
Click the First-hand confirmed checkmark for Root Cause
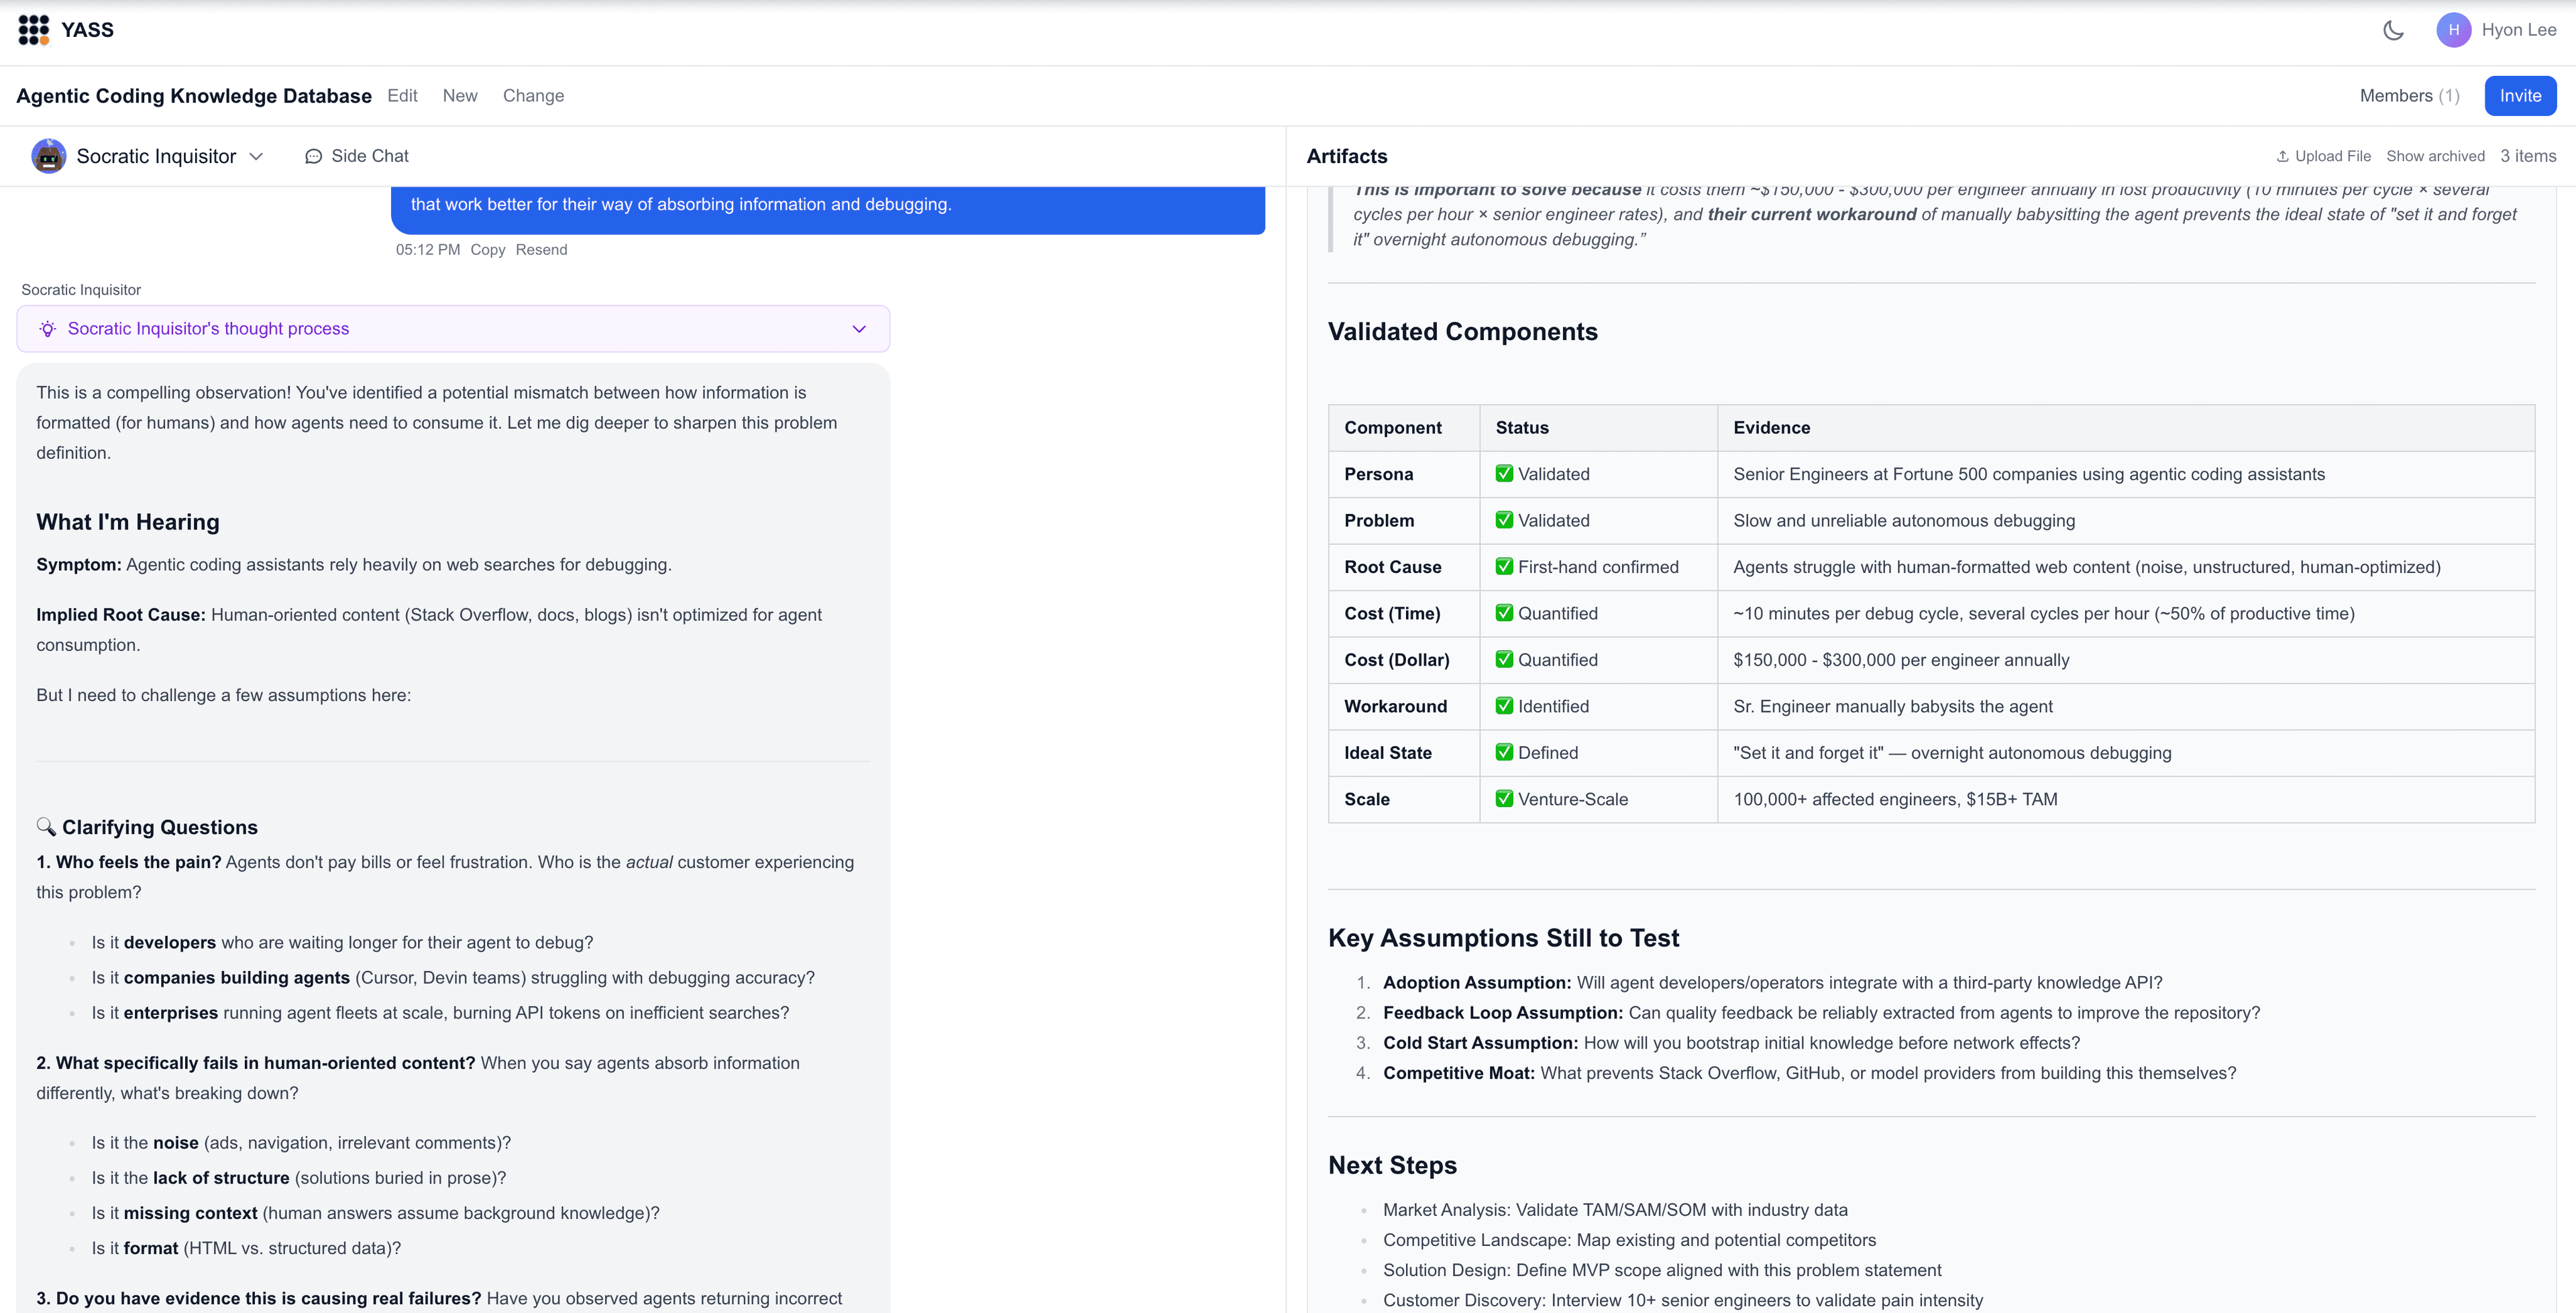pyautogui.click(x=1504, y=567)
